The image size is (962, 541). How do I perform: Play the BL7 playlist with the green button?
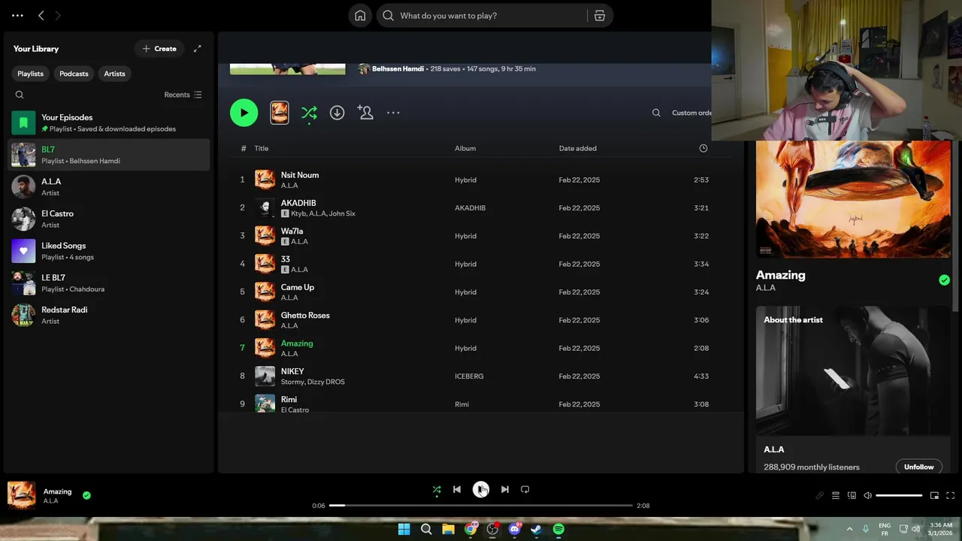[244, 113]
